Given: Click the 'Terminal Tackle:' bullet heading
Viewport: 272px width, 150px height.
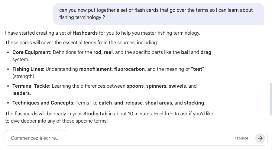Looking at the screenshot, I should pos(31,86).
